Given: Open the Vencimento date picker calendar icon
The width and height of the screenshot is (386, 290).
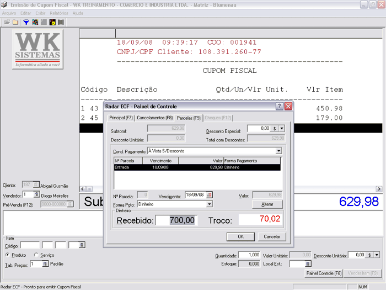Looking at the screenshot, I should coord(209,195).
